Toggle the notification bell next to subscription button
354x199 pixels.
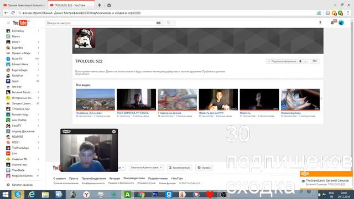click(x=300, y=61)
